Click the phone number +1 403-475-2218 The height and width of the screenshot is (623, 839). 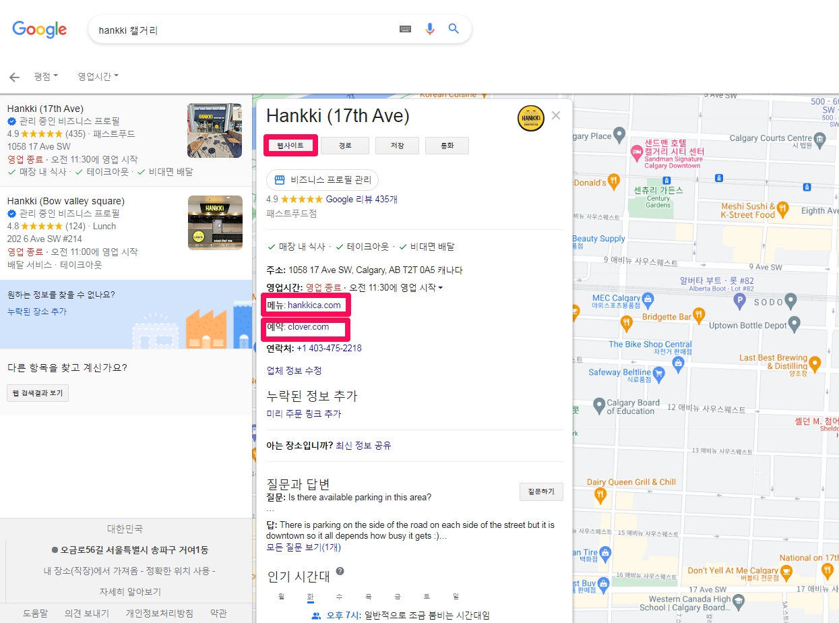[x=329, y=349]
